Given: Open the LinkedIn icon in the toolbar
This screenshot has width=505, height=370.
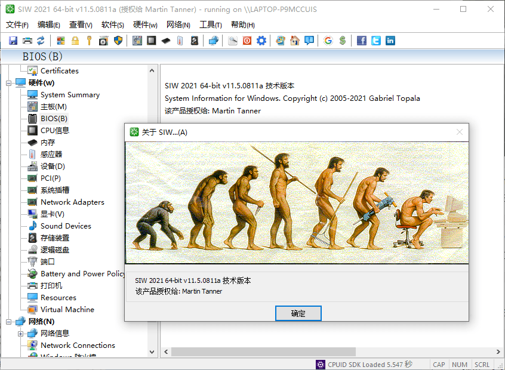Looking at the screenshot, I should (390, 40).
